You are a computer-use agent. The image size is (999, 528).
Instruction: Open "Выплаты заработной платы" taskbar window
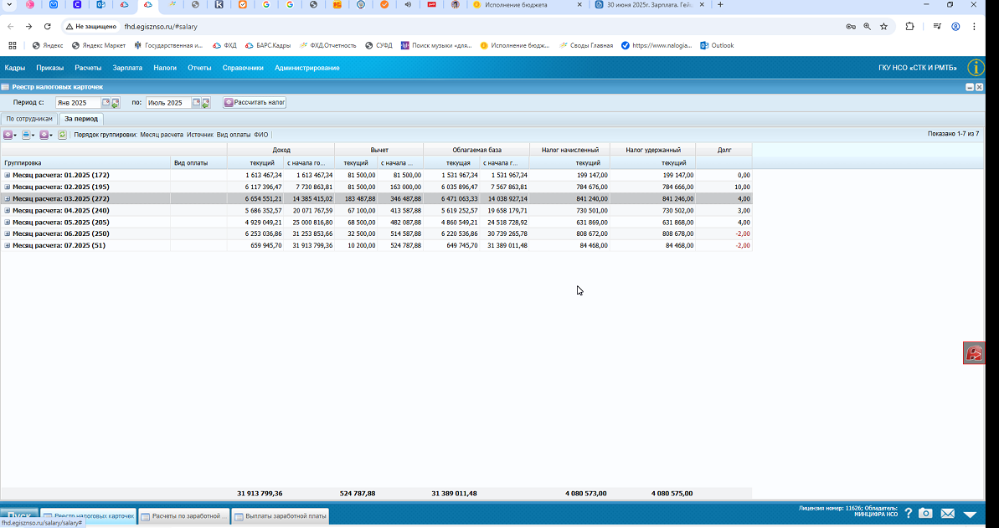(281, 516)
